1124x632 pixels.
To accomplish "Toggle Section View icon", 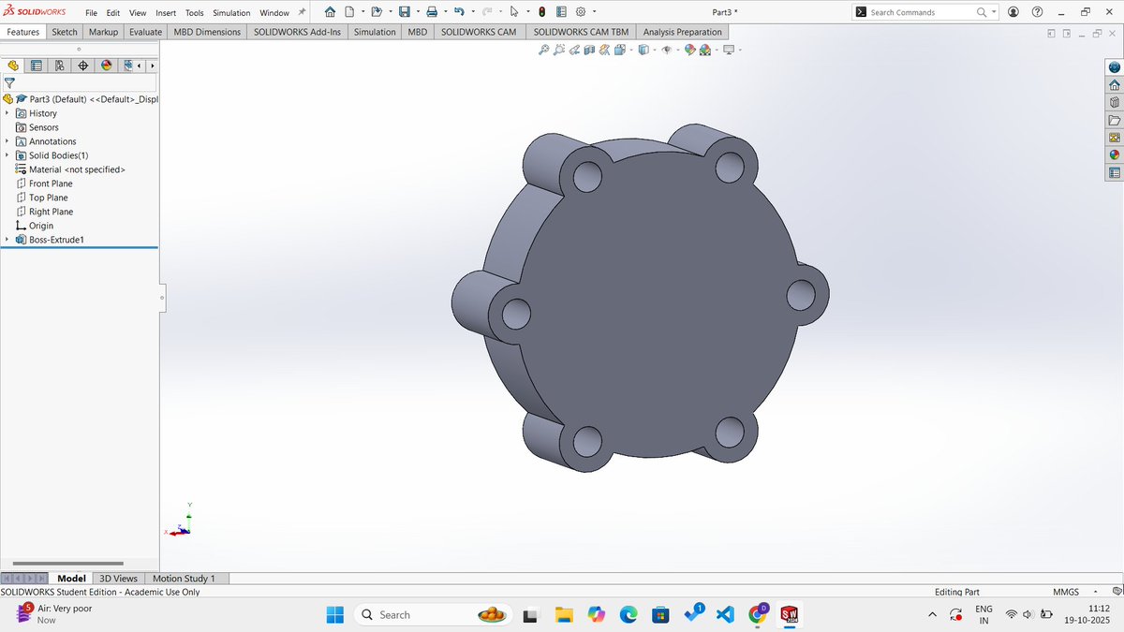I will [589, 50].
